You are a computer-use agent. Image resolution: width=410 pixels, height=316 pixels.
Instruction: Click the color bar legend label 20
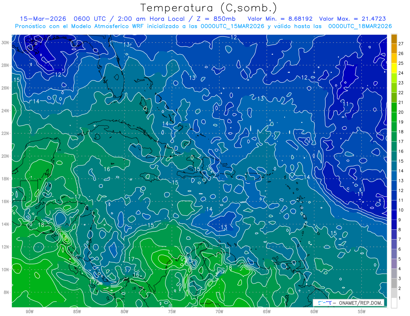[x=401, y=112]
